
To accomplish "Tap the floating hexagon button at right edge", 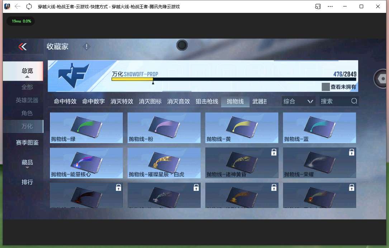I will 381,79.
